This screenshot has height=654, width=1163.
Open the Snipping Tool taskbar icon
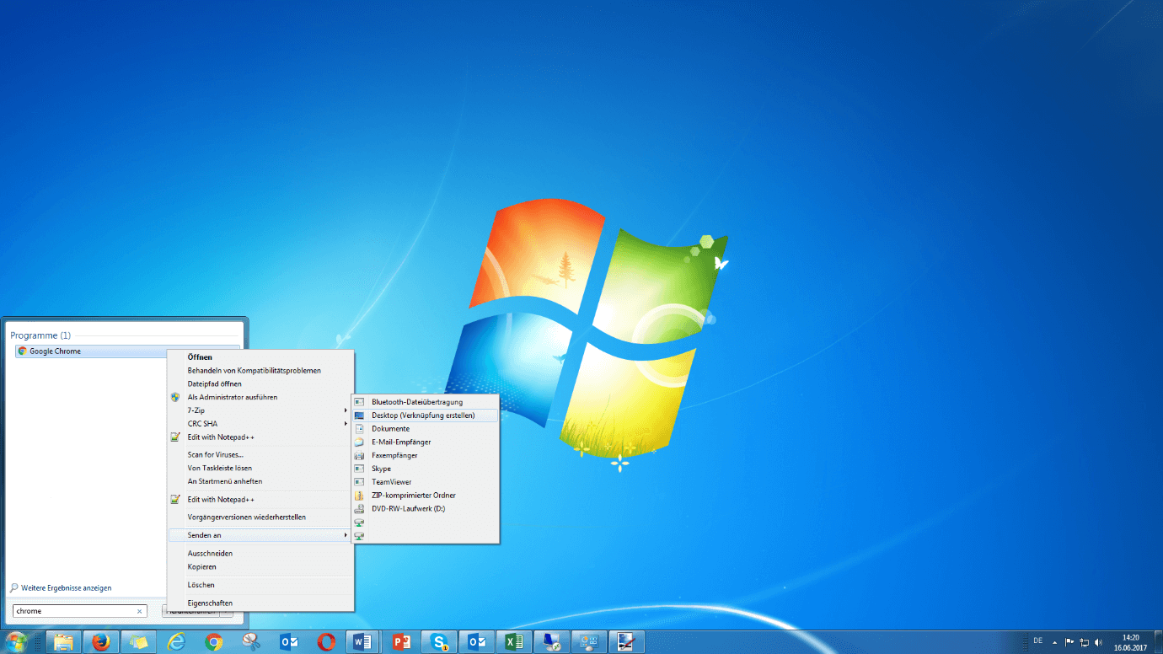pyautogui.click(x=251, y=642)
